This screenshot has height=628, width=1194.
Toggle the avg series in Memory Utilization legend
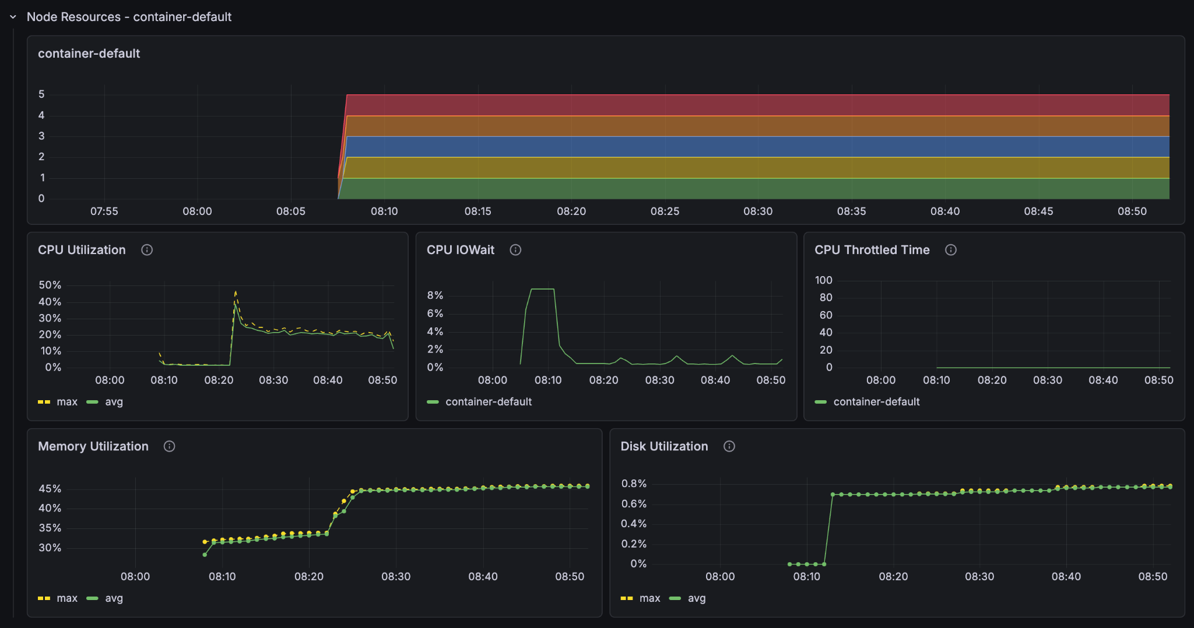coord(115,598)
